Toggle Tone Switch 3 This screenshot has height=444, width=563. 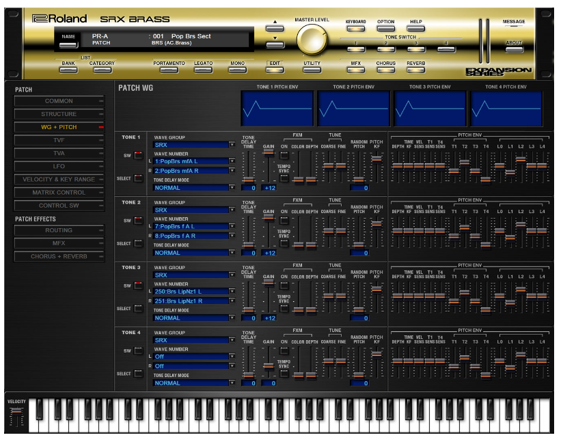pos(416,49)
